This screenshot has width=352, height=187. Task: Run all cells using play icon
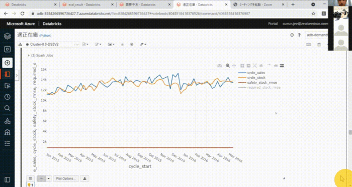(132, 44)
